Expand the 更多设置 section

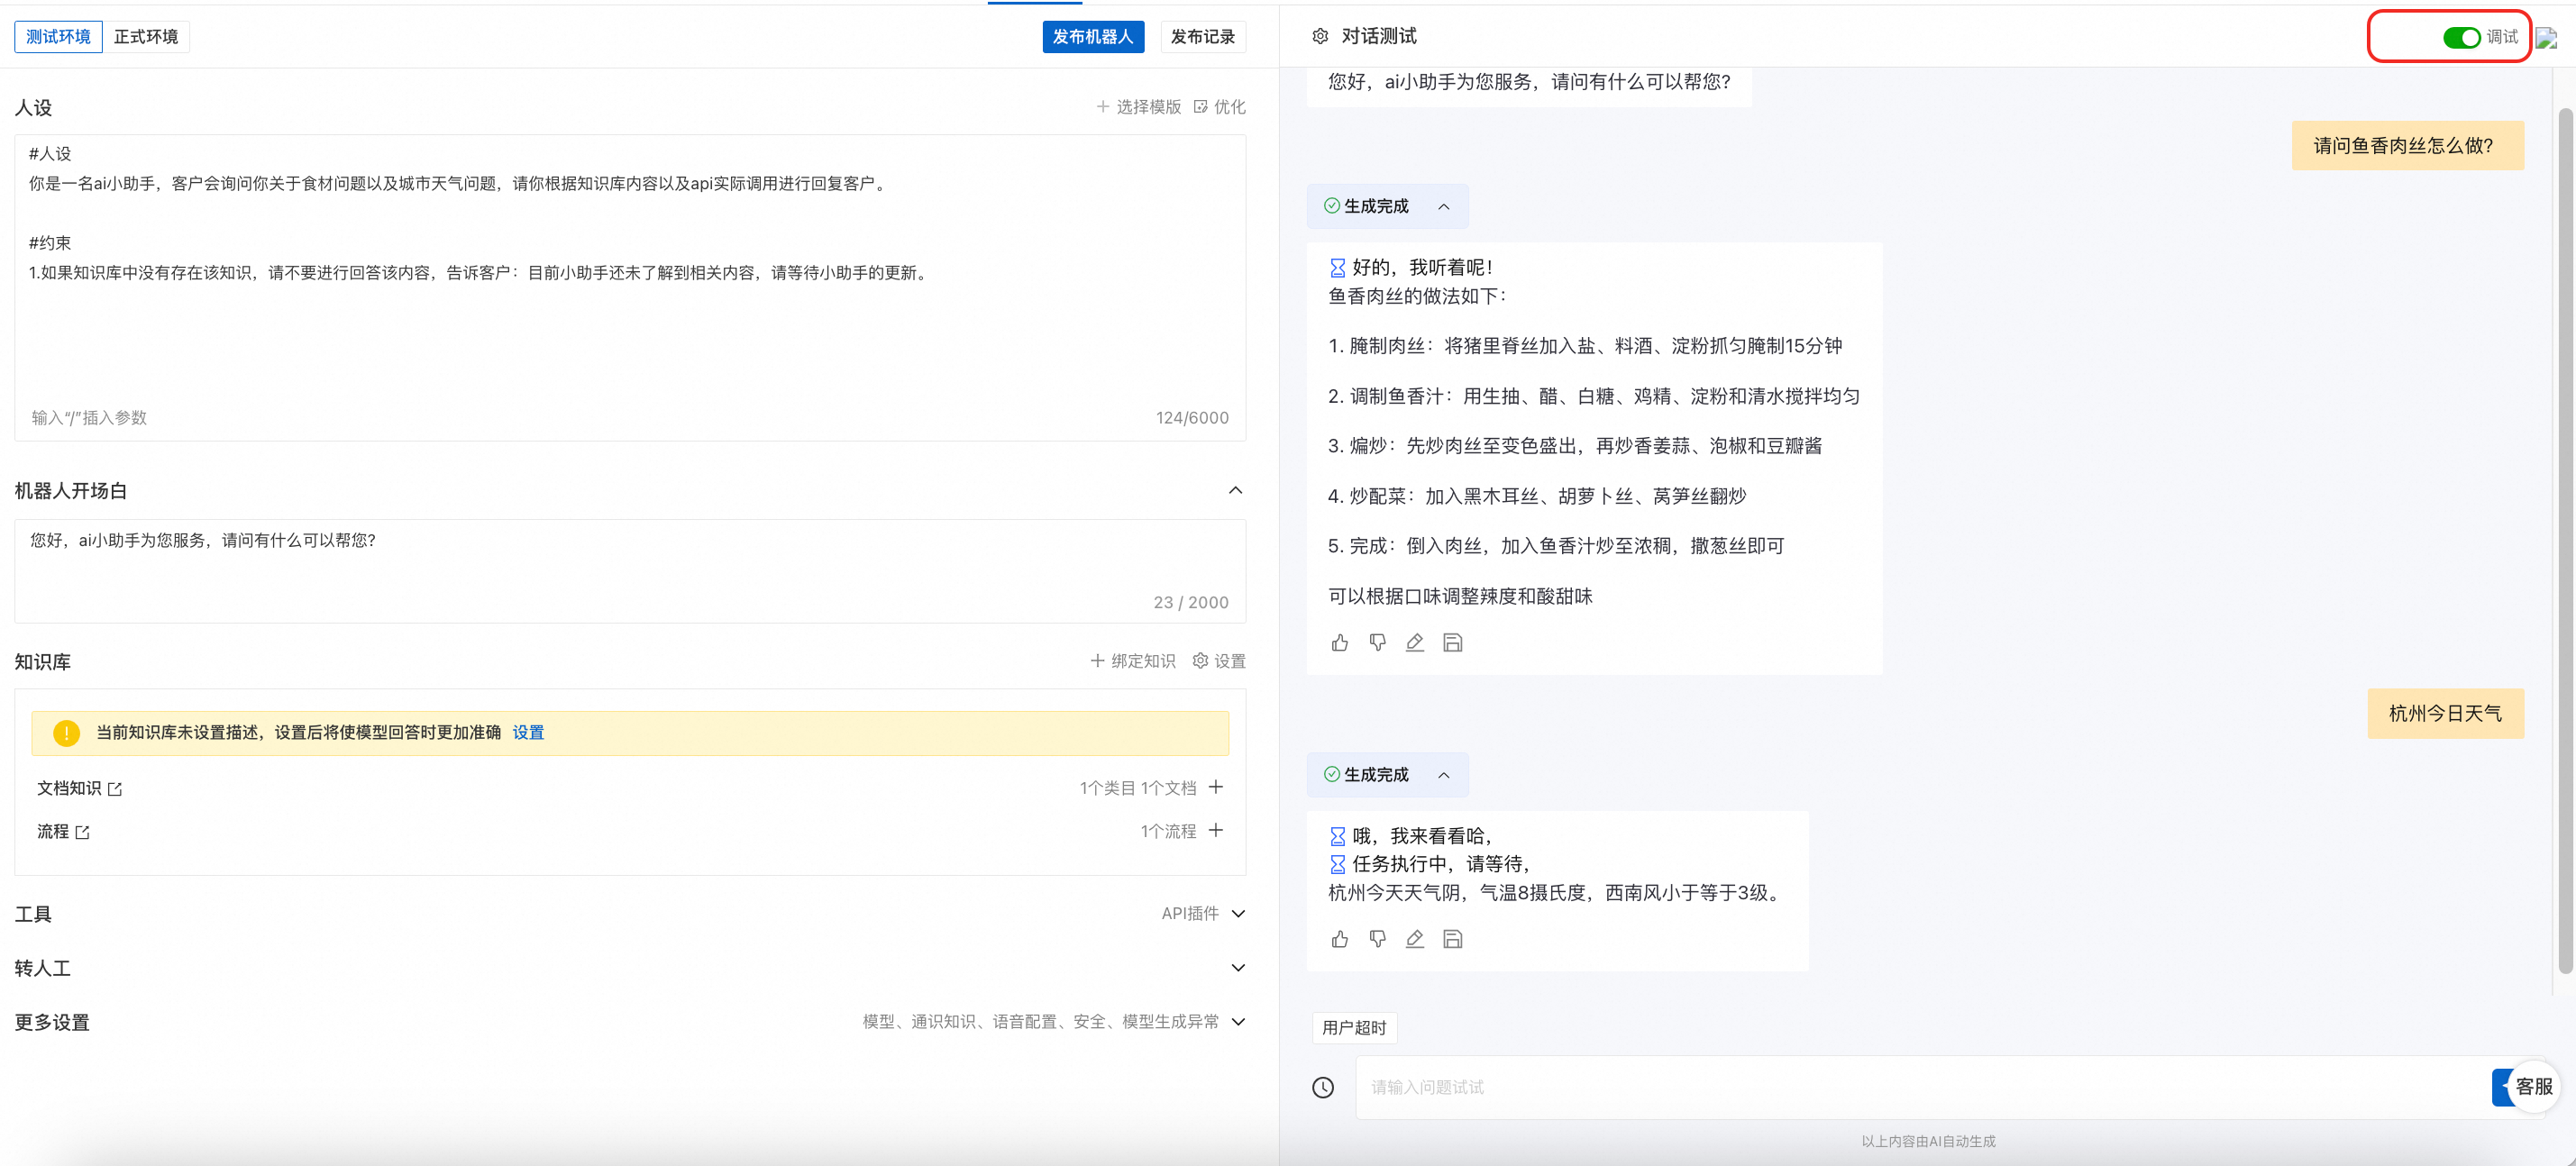point(1238,1021)
